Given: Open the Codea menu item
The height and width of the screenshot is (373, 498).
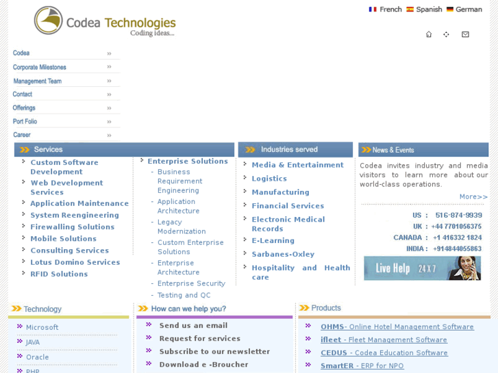Looking at the screenshot, I should click(21, 53).
